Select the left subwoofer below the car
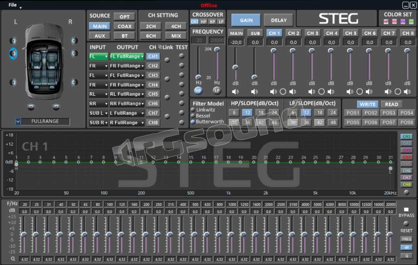The width and height of the screenshot is (418, 265). pos(31,107)
